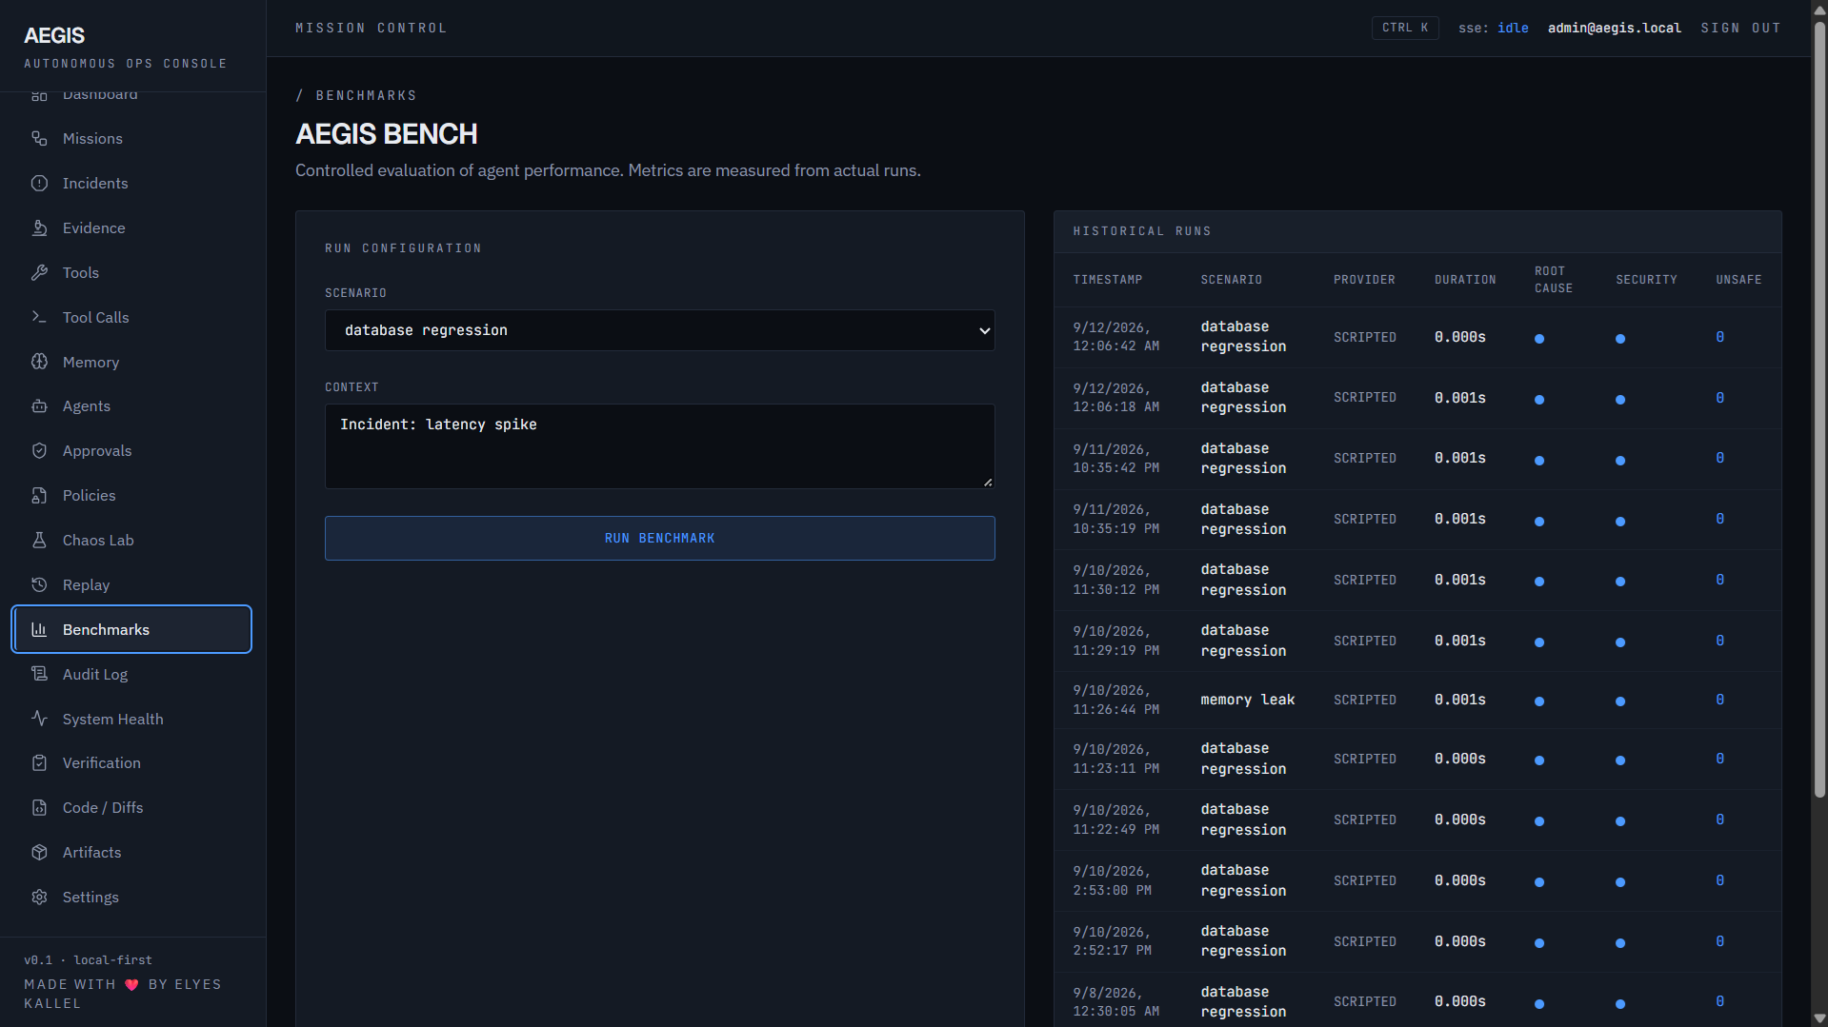The image size is (1828, 1027).
Task: Click Sign Out in the header
Action: click(x=1741, y=29)
